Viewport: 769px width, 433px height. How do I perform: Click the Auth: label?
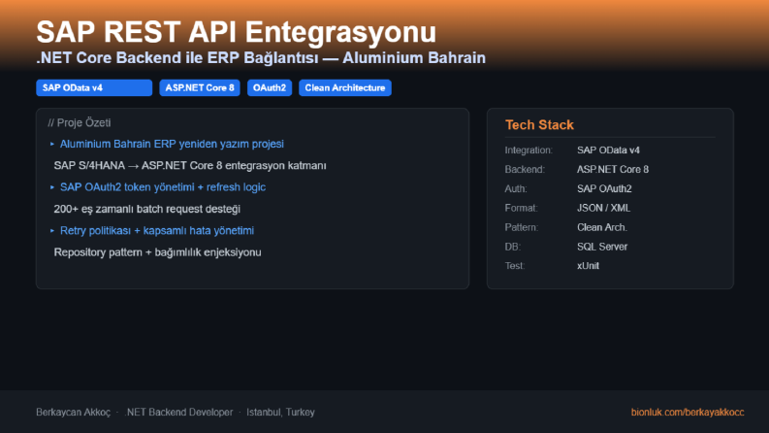pos(516,188)
